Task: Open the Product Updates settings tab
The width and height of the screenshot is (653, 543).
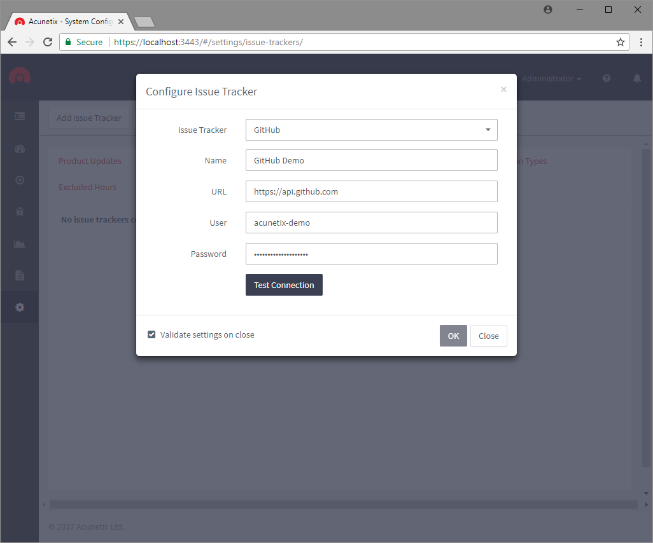Action: (90, 161)
